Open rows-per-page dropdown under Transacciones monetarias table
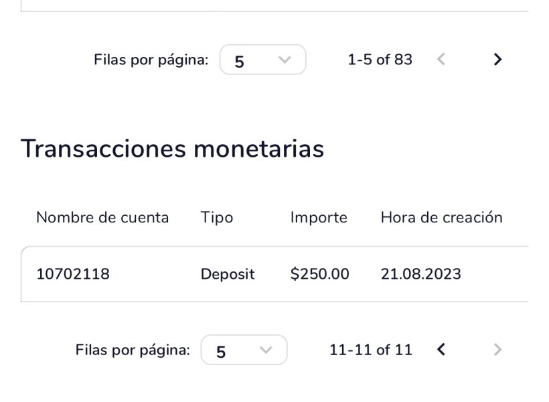The height and width of the screenshot is (402, 549). coord(244,350)
